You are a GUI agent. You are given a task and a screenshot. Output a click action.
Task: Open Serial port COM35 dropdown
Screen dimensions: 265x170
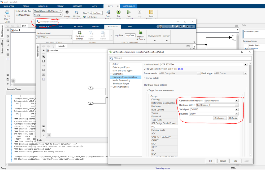pyautogui.click(x=237, y=109)
